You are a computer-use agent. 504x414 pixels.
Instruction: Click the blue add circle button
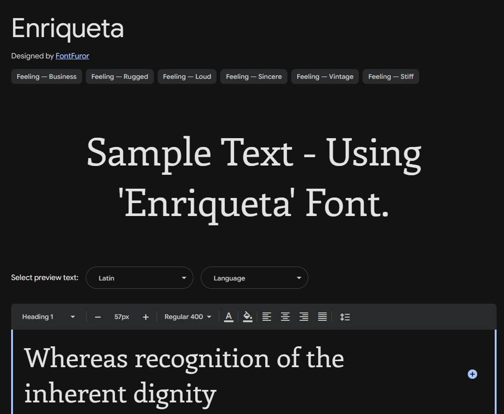pyautogui.click(x=472, y=374)
